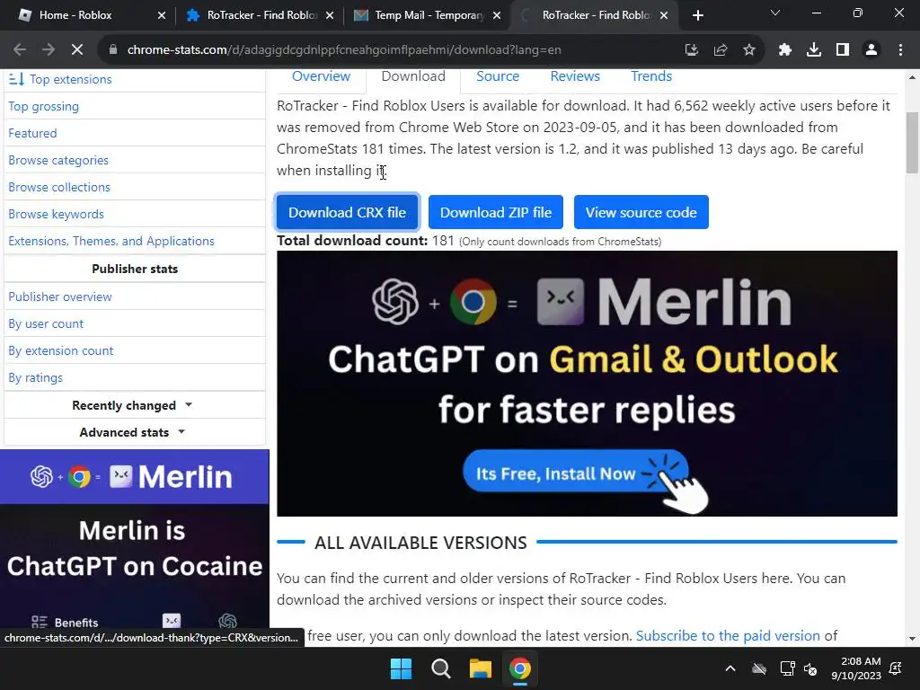Open Subscribe to the paid version link
The image size is (920, 690).
(728, 636)
